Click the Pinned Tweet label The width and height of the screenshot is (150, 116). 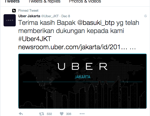pyautogui.click(x=28, y=10)
